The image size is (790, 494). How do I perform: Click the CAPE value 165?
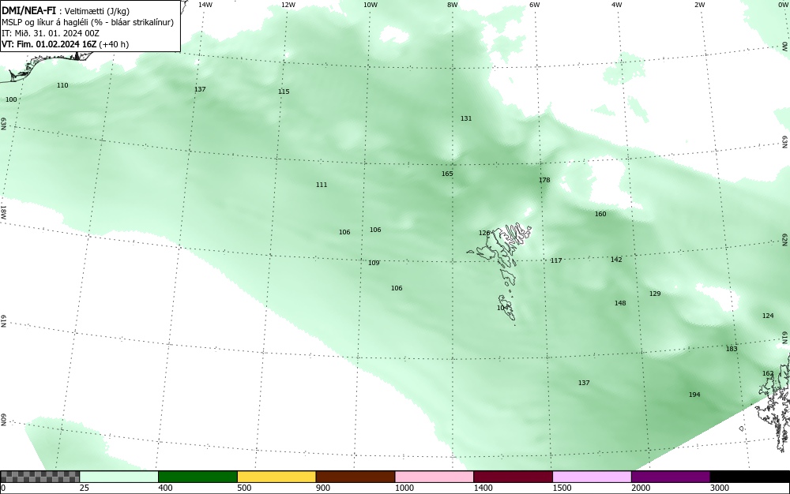(447, 174)
